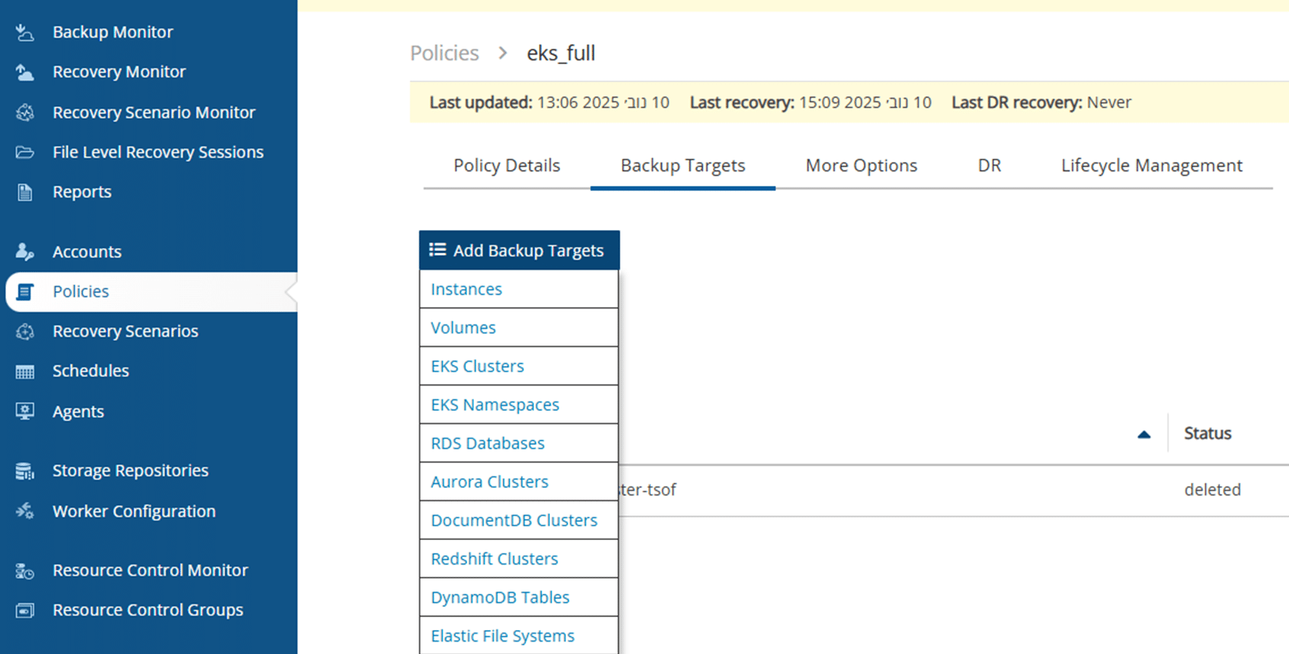
Task: Collapse the Add Backup Targets dropdown
Action: click(x=519, y=250)
